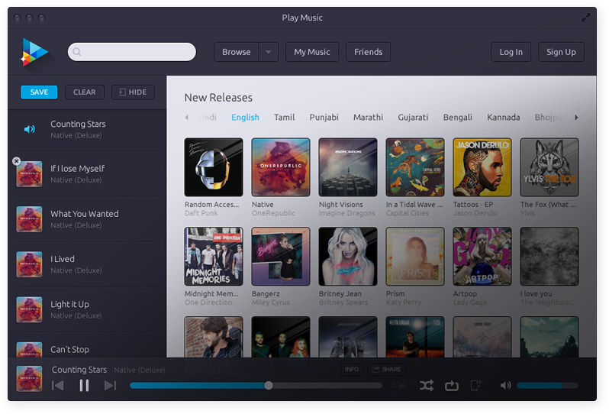Enter fullscreen with the expand arrows icon
The image size is (609, 414).
(x=585, y=18)
